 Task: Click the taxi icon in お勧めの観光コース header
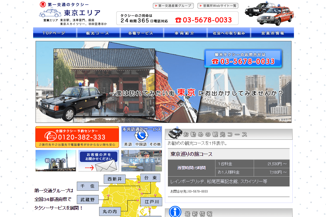pyautogui.click(x=175, y=133)
